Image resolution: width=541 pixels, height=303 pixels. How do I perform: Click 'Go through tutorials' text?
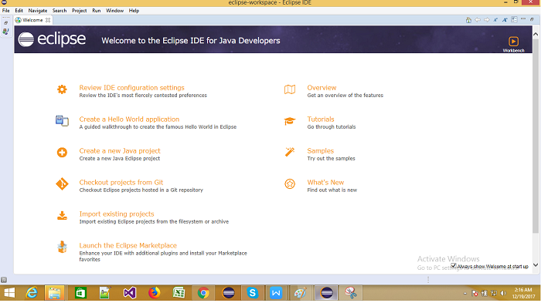point(332,127)
